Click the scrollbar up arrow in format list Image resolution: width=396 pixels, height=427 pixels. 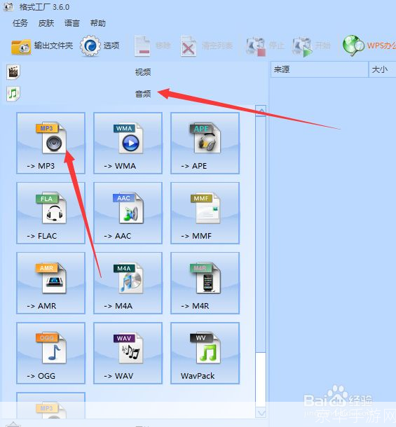[x=261, y=111]
